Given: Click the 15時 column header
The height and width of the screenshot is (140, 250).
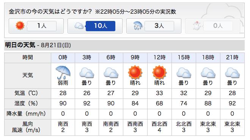Looking at the screenshot, I should coord(184,57).
